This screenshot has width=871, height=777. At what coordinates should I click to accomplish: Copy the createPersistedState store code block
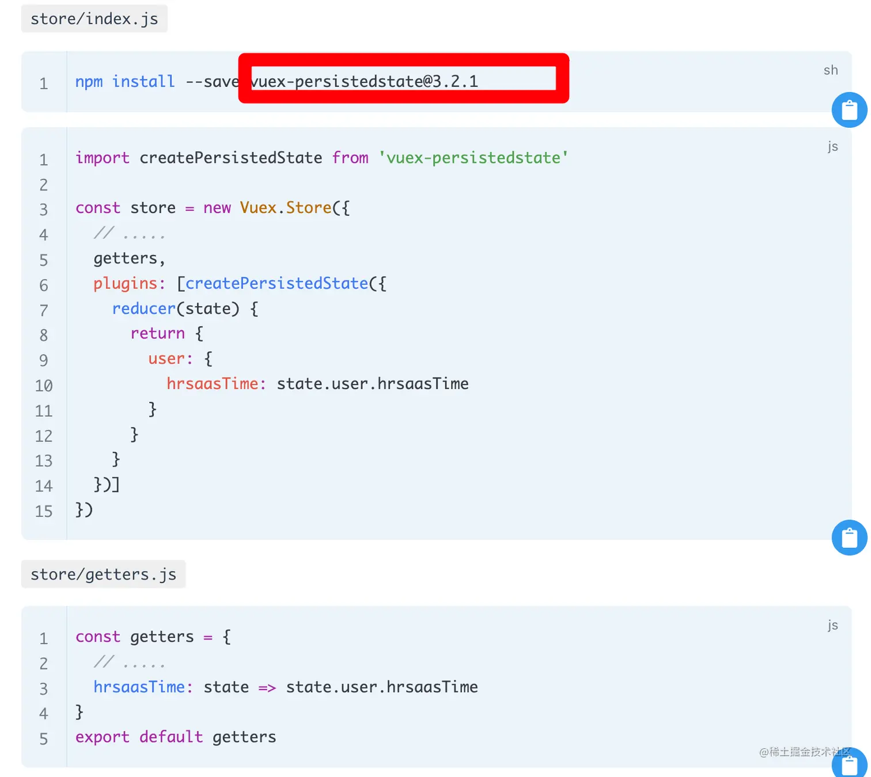click(x=849, y=538)
